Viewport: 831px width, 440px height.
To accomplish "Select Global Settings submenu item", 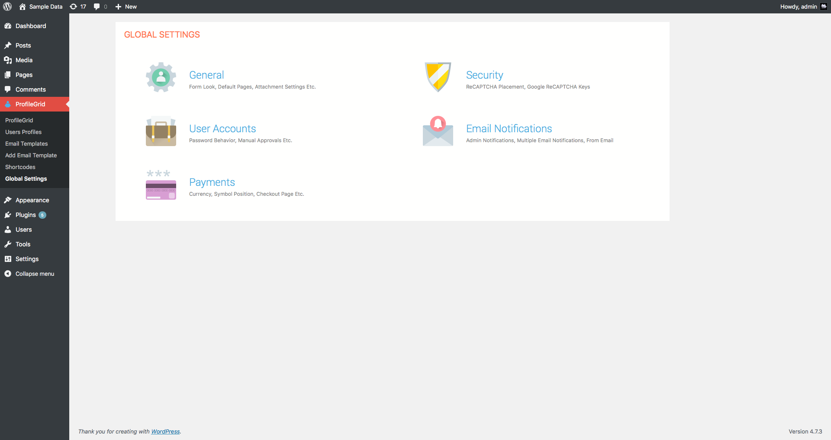I will pyautogui.click(x=26, y=179).
